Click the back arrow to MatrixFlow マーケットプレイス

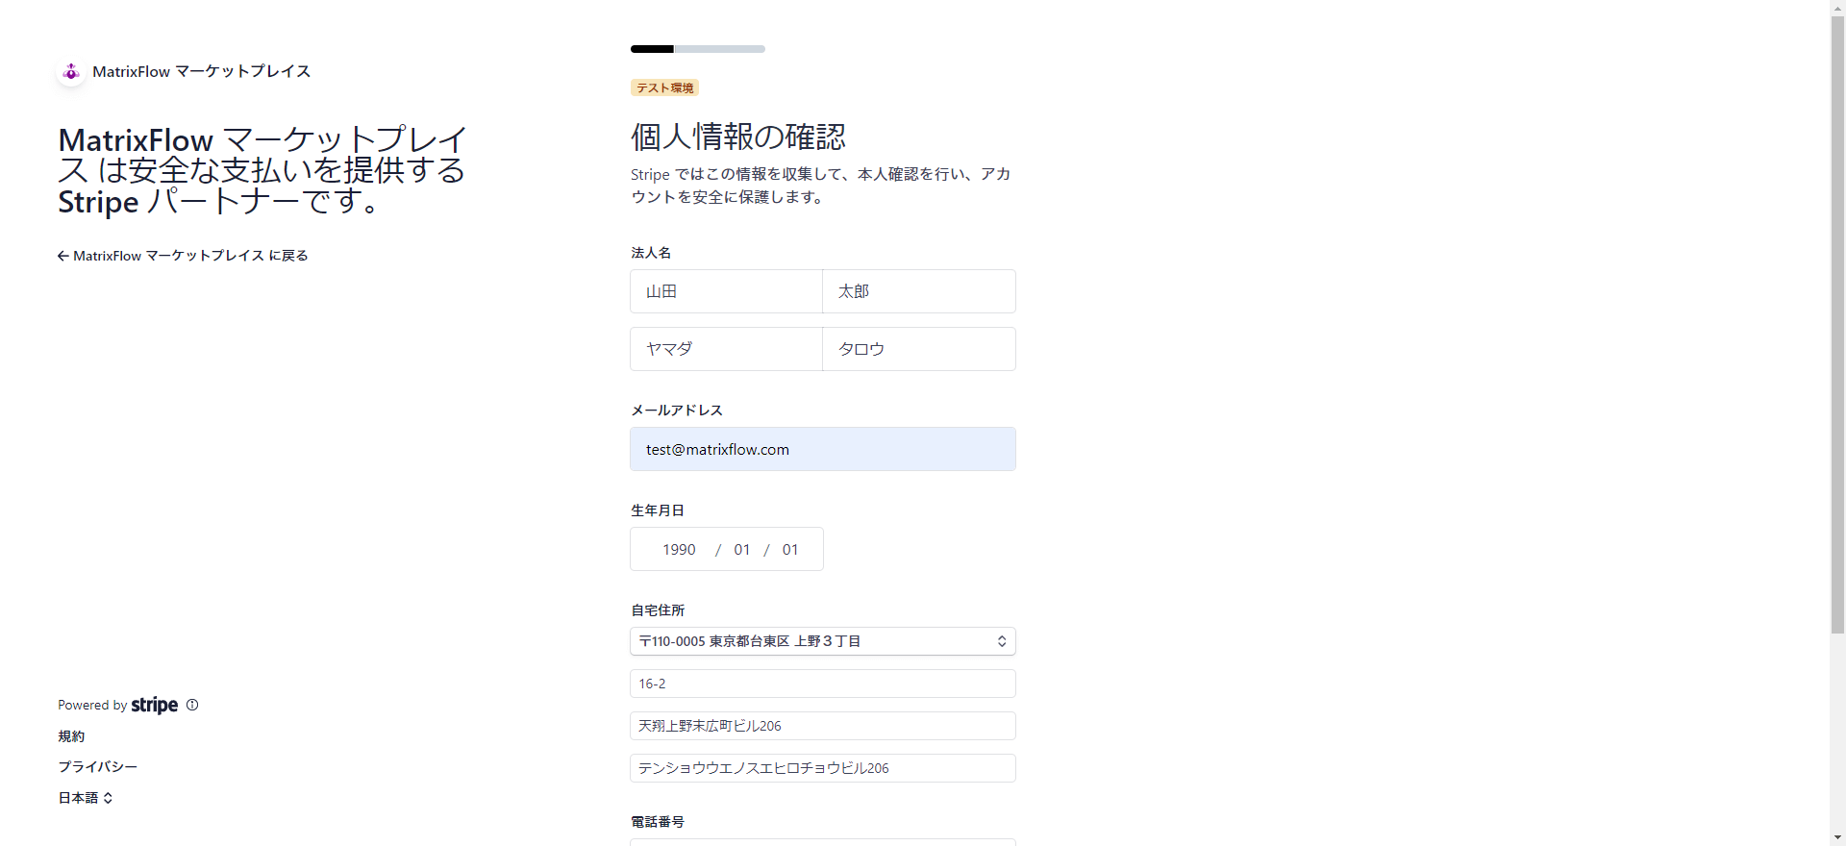(62, 256)
